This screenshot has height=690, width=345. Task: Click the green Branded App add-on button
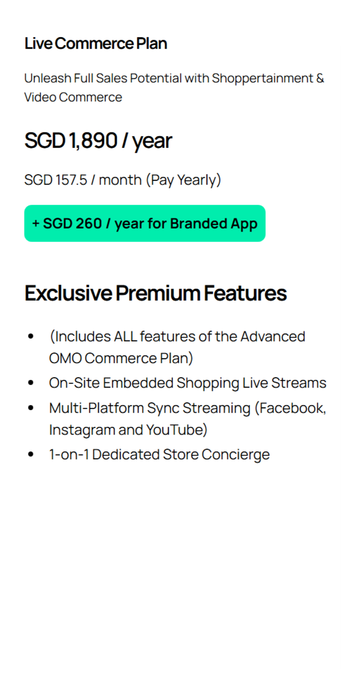[x=145, y=223]
